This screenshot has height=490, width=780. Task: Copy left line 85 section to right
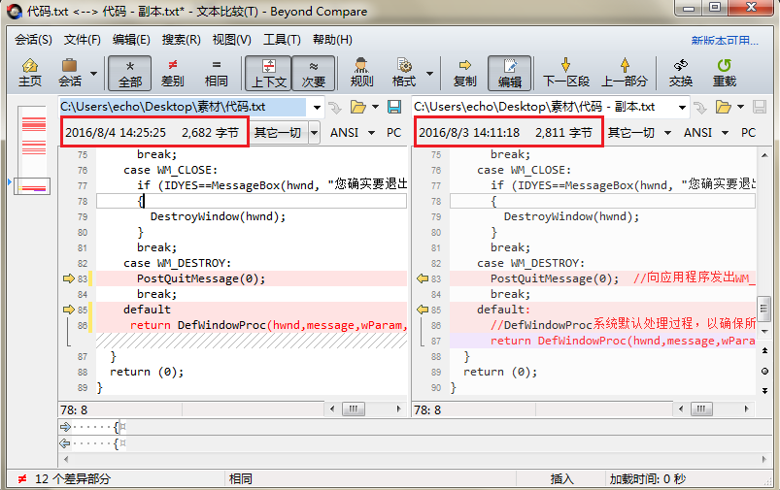(x=69, y=310)
